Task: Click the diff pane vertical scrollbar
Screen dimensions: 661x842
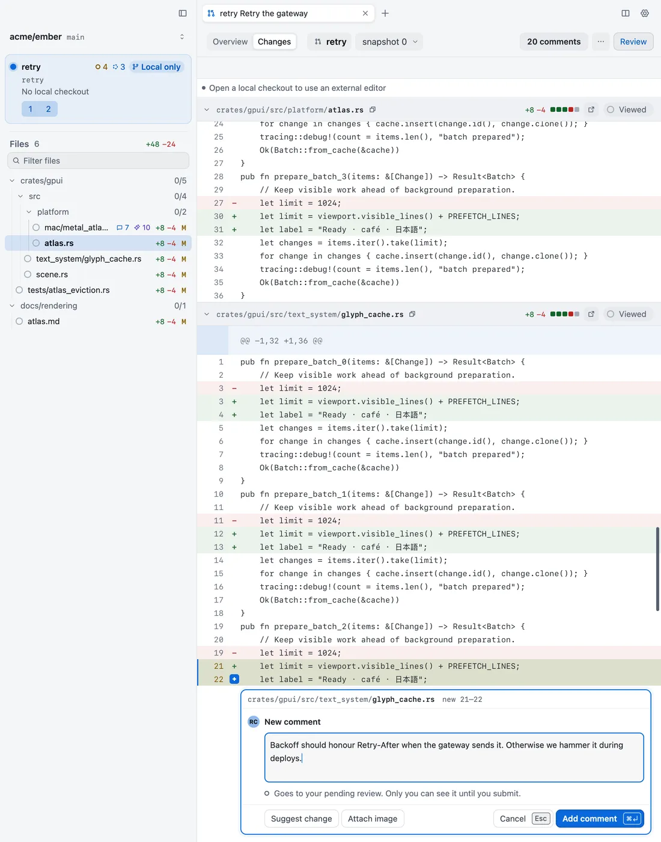Action: (x=657, y=569)
